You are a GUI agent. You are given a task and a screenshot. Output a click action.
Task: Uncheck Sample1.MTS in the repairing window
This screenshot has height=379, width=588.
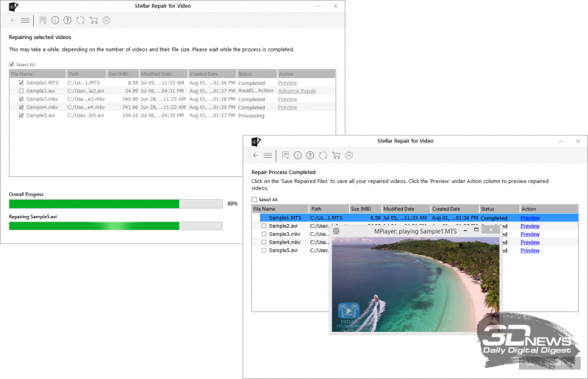(21, 83)
